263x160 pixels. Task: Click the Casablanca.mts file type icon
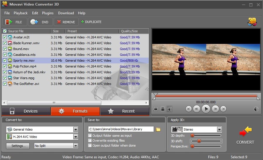10,55
